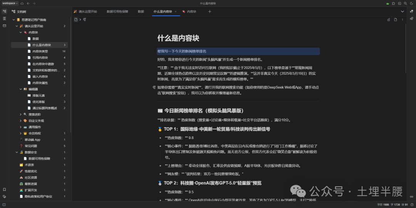Click the link icon in the right dock
This screenshot has height=208, width=416.
tap(411, 196)
